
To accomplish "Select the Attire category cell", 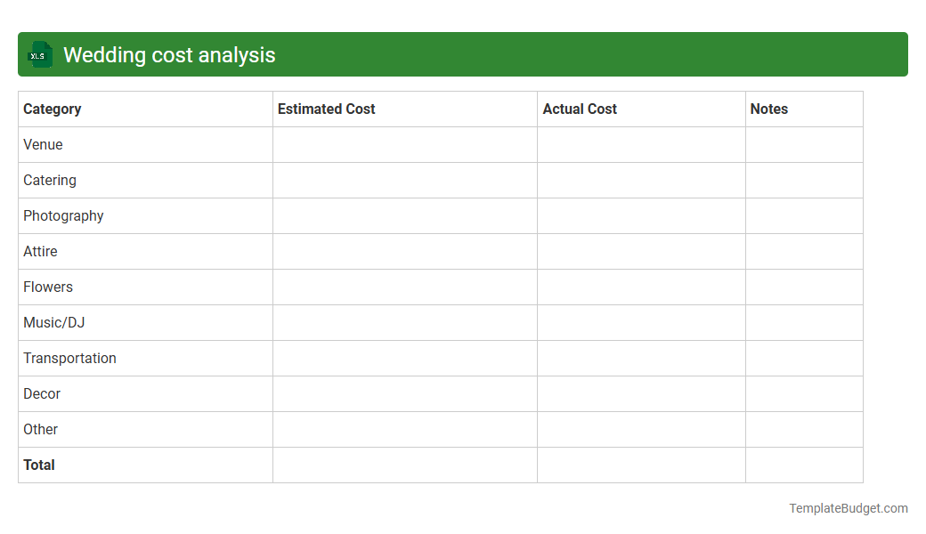I will tap(40, 251).
